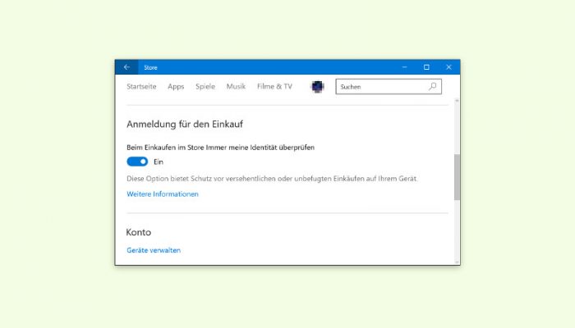This screenshot has width=575, height=328.
Task: Click the scrollbar up arrow
Action: (457, 101)
